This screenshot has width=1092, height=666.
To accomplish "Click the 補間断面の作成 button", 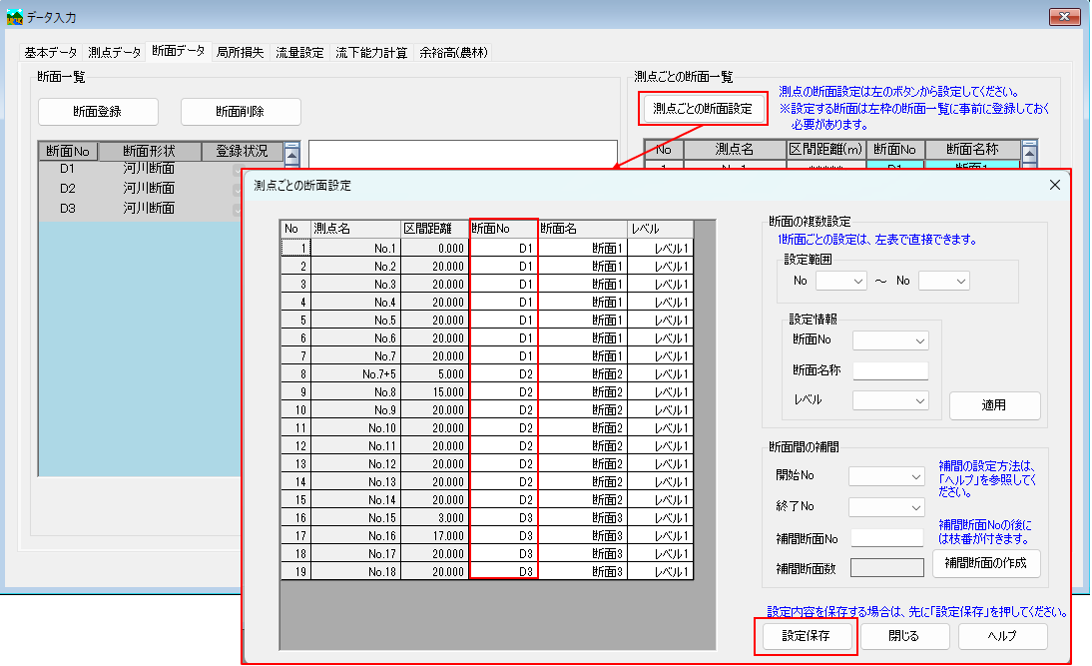I will (986, 564).
